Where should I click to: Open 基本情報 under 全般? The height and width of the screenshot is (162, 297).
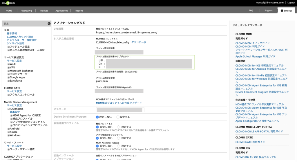pos(12,34)
